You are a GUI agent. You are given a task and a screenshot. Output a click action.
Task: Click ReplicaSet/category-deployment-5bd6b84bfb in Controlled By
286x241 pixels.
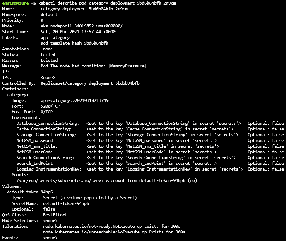tap(90, 83)
